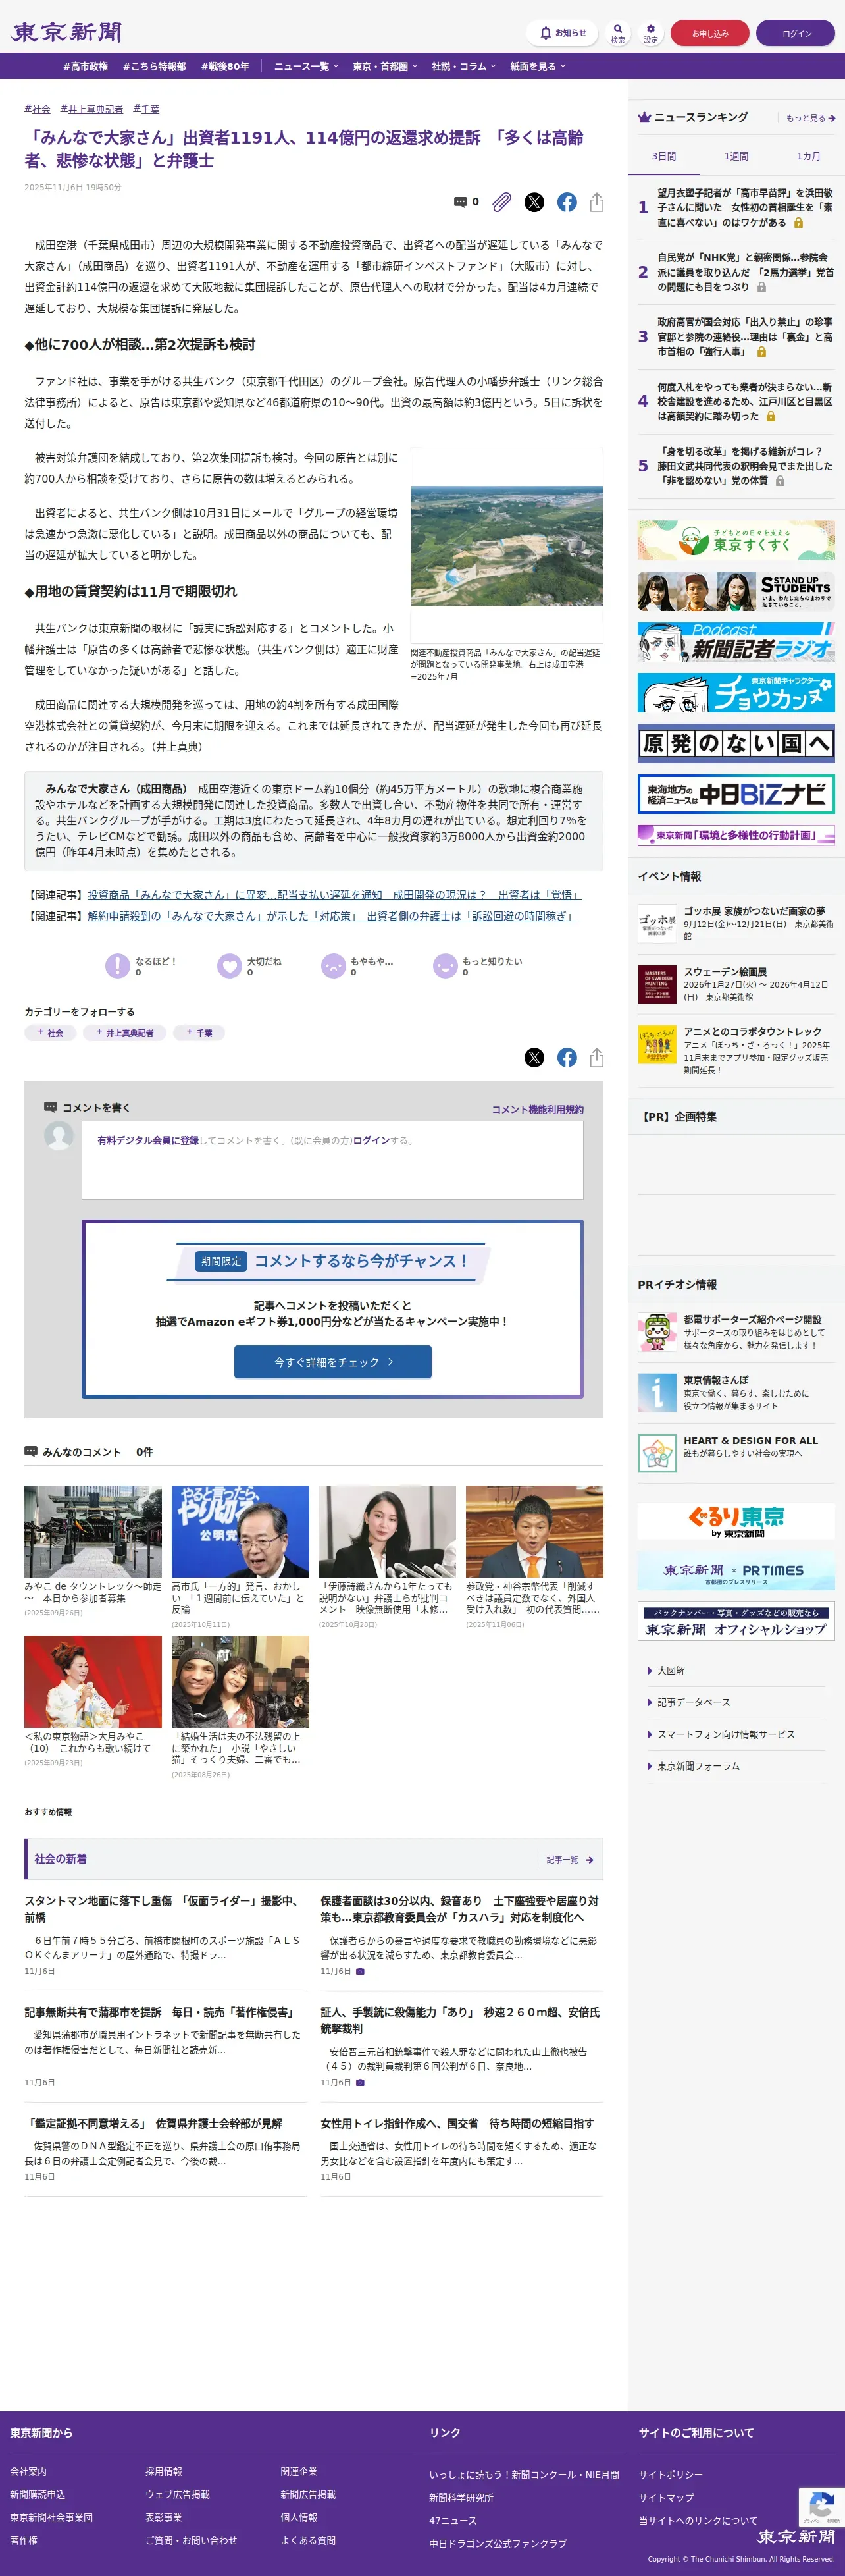Share on Facebook icon above comment box
This screenshot has width=845, height=2576.
pyautogui.click(x=567, y=1057)
